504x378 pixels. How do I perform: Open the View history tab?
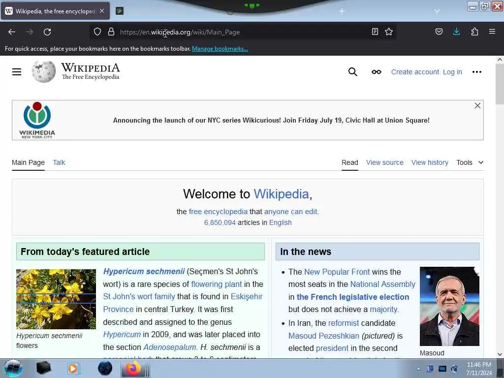click(x=430, y=162)
